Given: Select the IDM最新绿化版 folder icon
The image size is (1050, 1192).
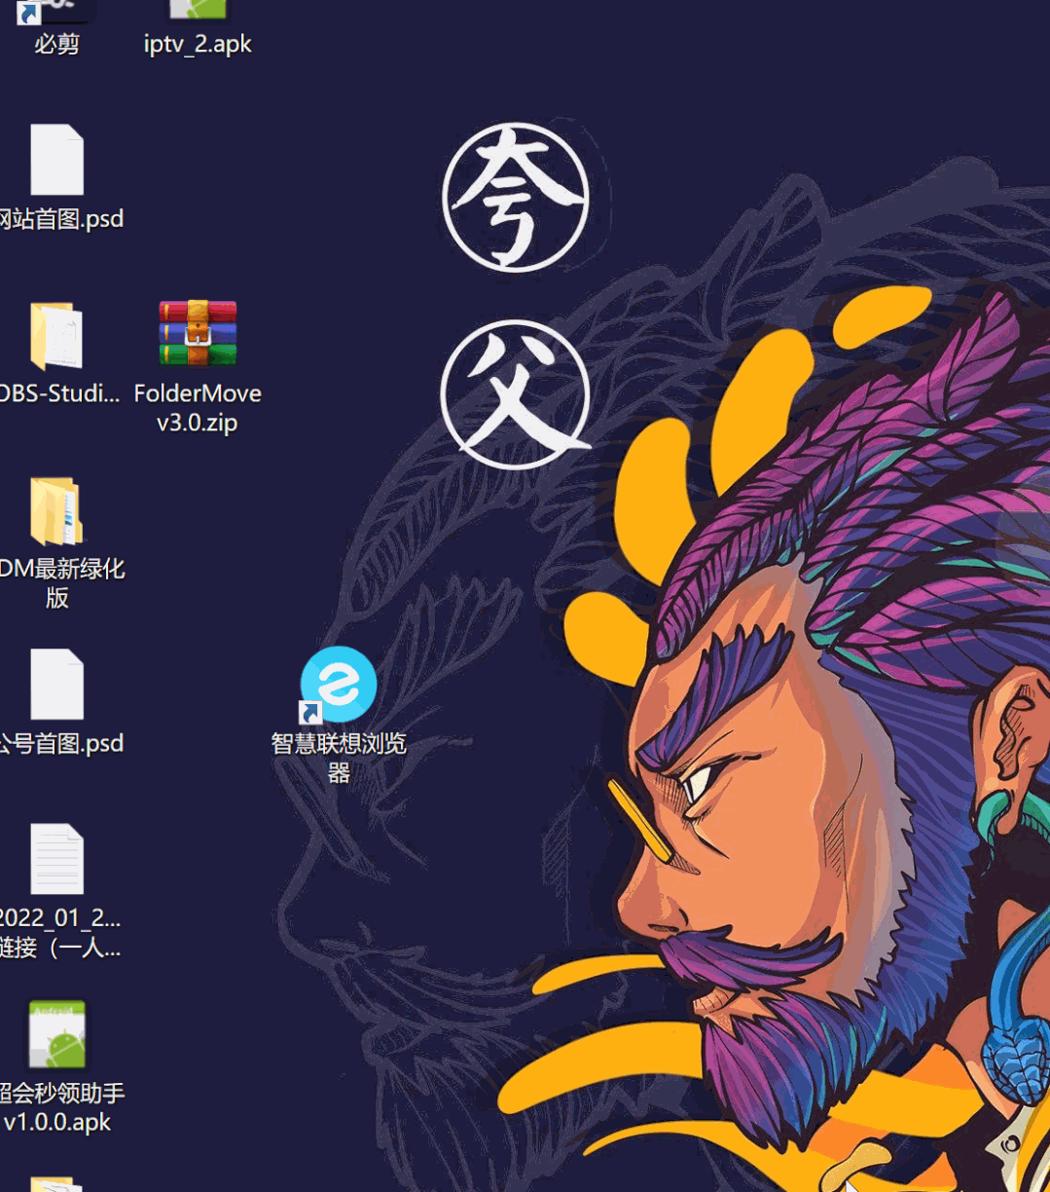Looking at the screenshot, I should click(56, 510).
